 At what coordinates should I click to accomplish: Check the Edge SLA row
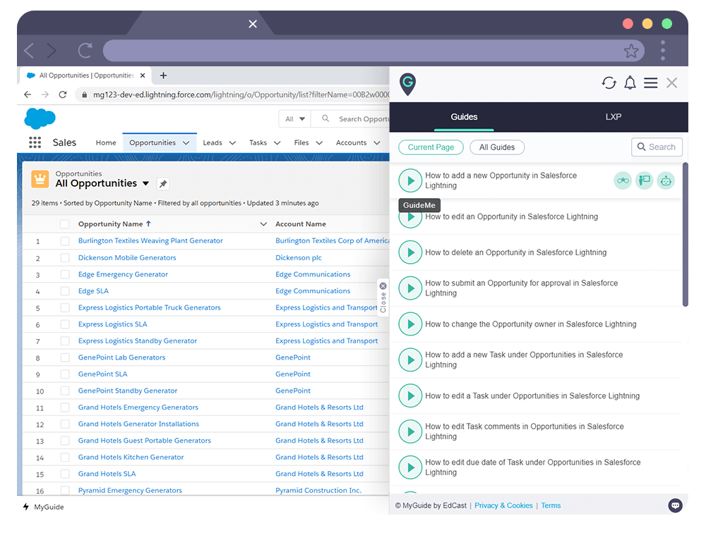tap(65, 291)
